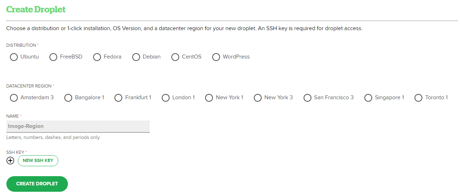Select the WordPress 1-click installation
Screen dimensions: 460x196
click(x=216, y=57)
